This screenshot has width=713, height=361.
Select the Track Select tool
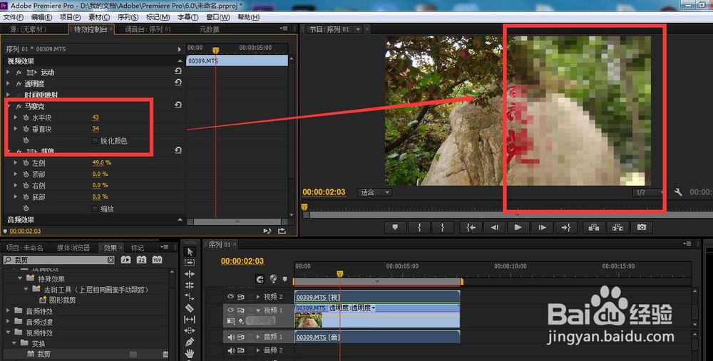(x=190, y=263)
